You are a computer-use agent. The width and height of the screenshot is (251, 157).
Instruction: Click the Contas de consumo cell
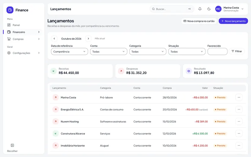112,109
